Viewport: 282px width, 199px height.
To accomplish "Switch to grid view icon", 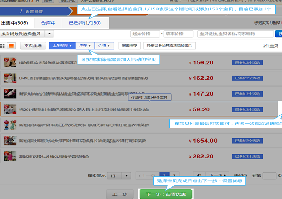I will 2,45.
